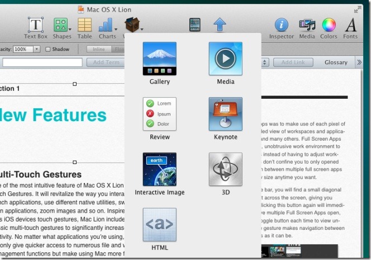The height and width of the screenshot is (260, 371).
Task: Click the Widgets box icon
Action: [x=132, y=25]
